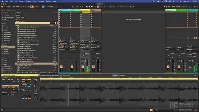Select Blue collection with blue dot
Screen dimensions: 199x112
pyautogui.click(x=5, y=19)
